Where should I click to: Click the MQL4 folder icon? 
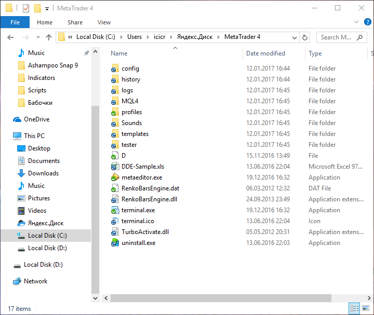coord(115,101)
